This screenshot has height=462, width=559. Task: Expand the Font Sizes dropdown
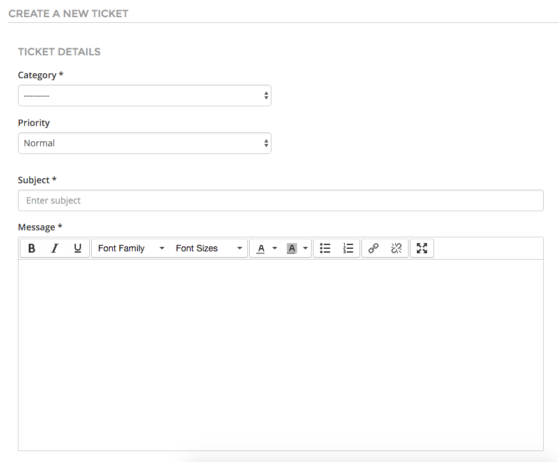click(208, 248)
